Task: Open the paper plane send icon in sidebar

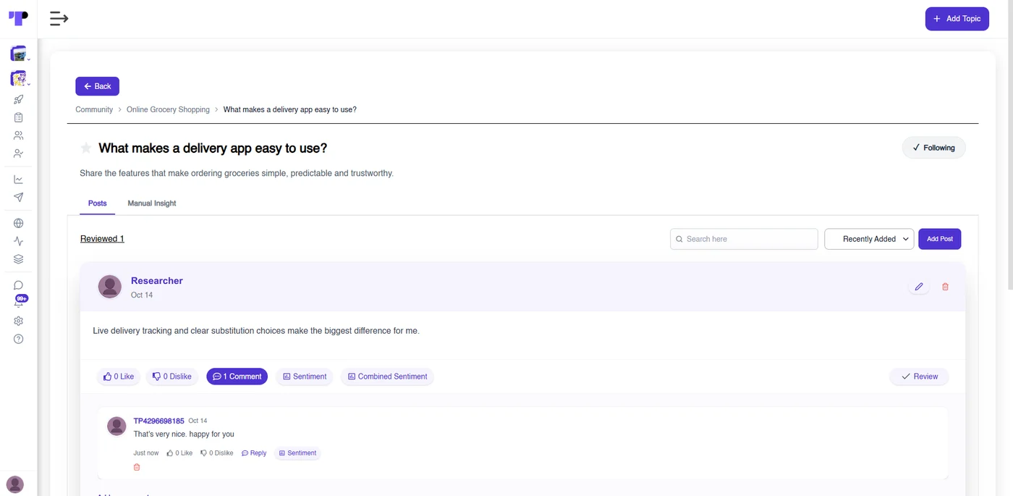Action: tap(19, 197)
